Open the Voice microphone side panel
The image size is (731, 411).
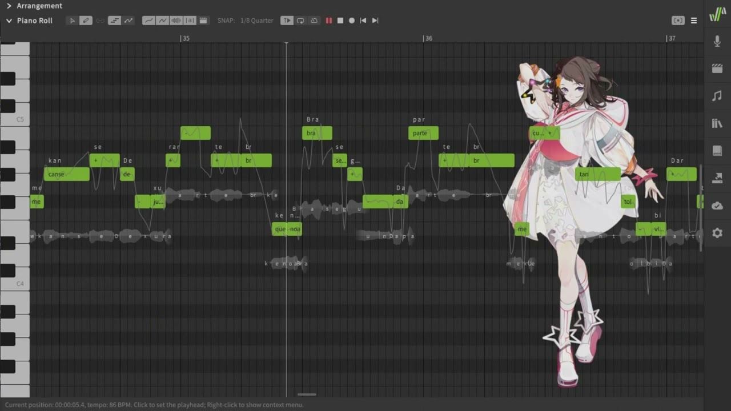(x=717, y=41)
